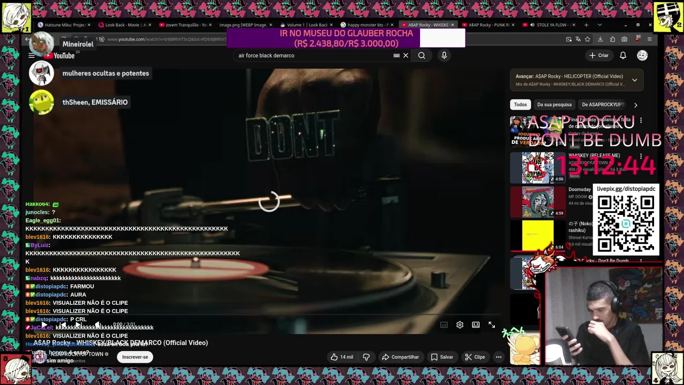
Task: Click the translate page icon
Action: click(x=578, y=39)
